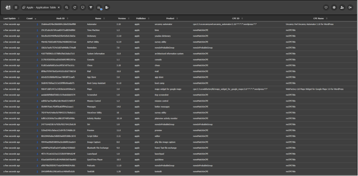Open the hamburger menu
Screen dimensions: 358x176
click(16, 7)
